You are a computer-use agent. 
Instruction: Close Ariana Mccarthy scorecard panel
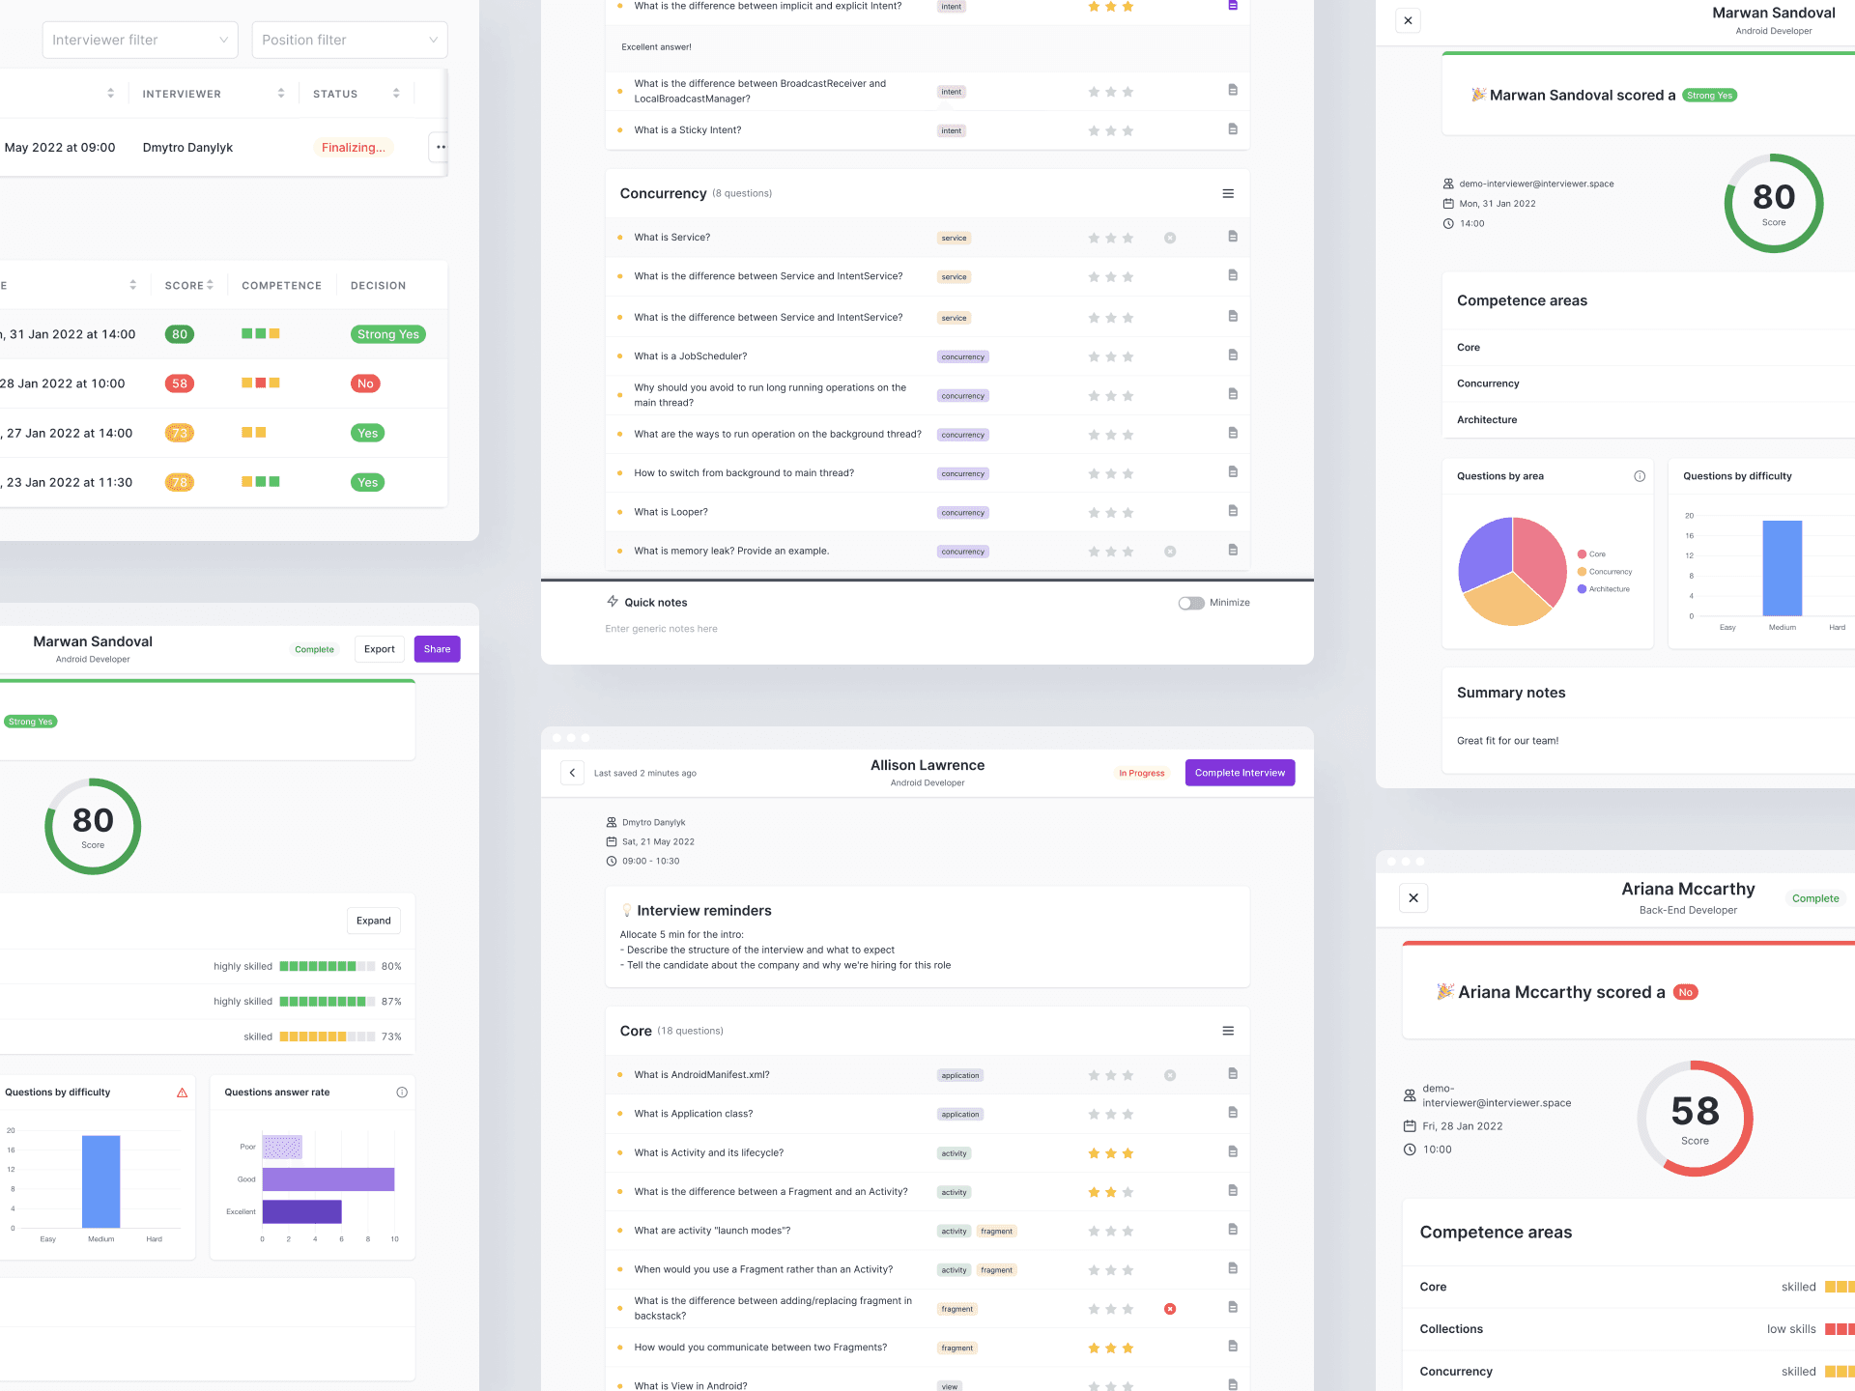pos(1413,898)
